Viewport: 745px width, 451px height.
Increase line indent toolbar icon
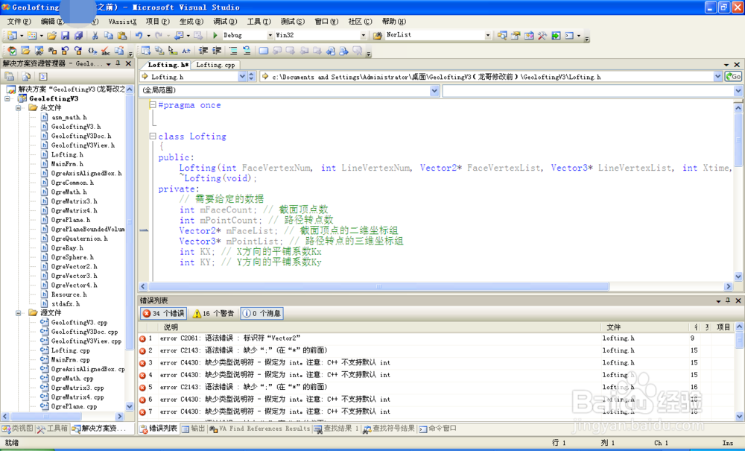[217, 51]
